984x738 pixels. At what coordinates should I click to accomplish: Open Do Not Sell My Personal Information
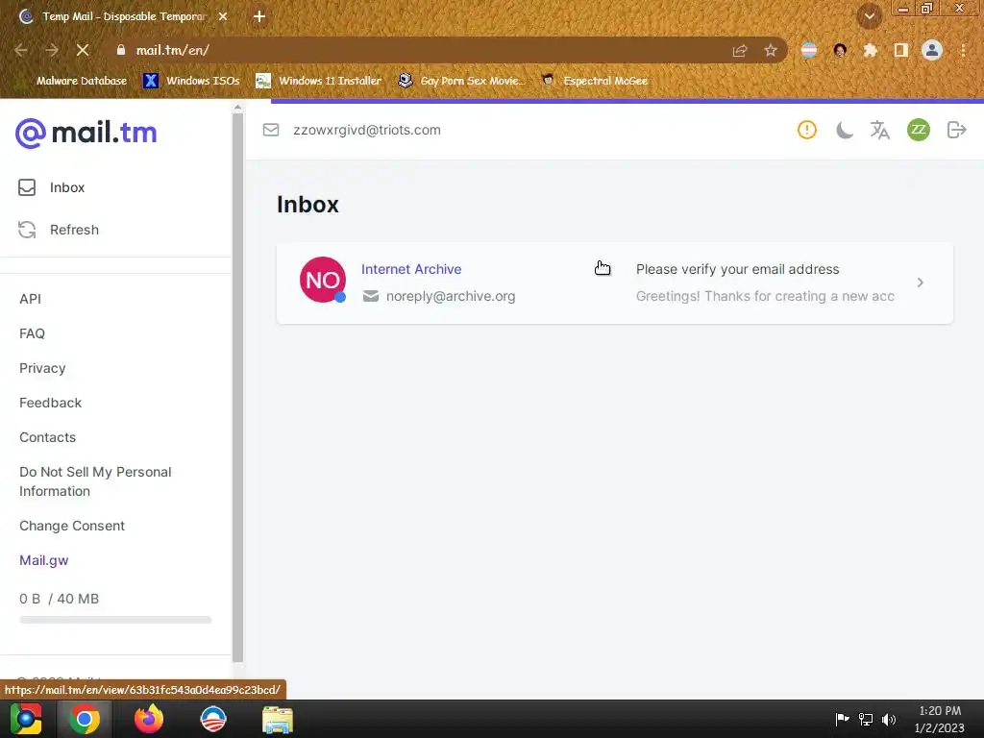tap(95, 481)
